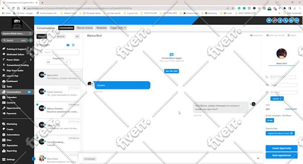Click Book Appointment button
The height and width of the screenshot is (164, 303).
click(282, 155)
